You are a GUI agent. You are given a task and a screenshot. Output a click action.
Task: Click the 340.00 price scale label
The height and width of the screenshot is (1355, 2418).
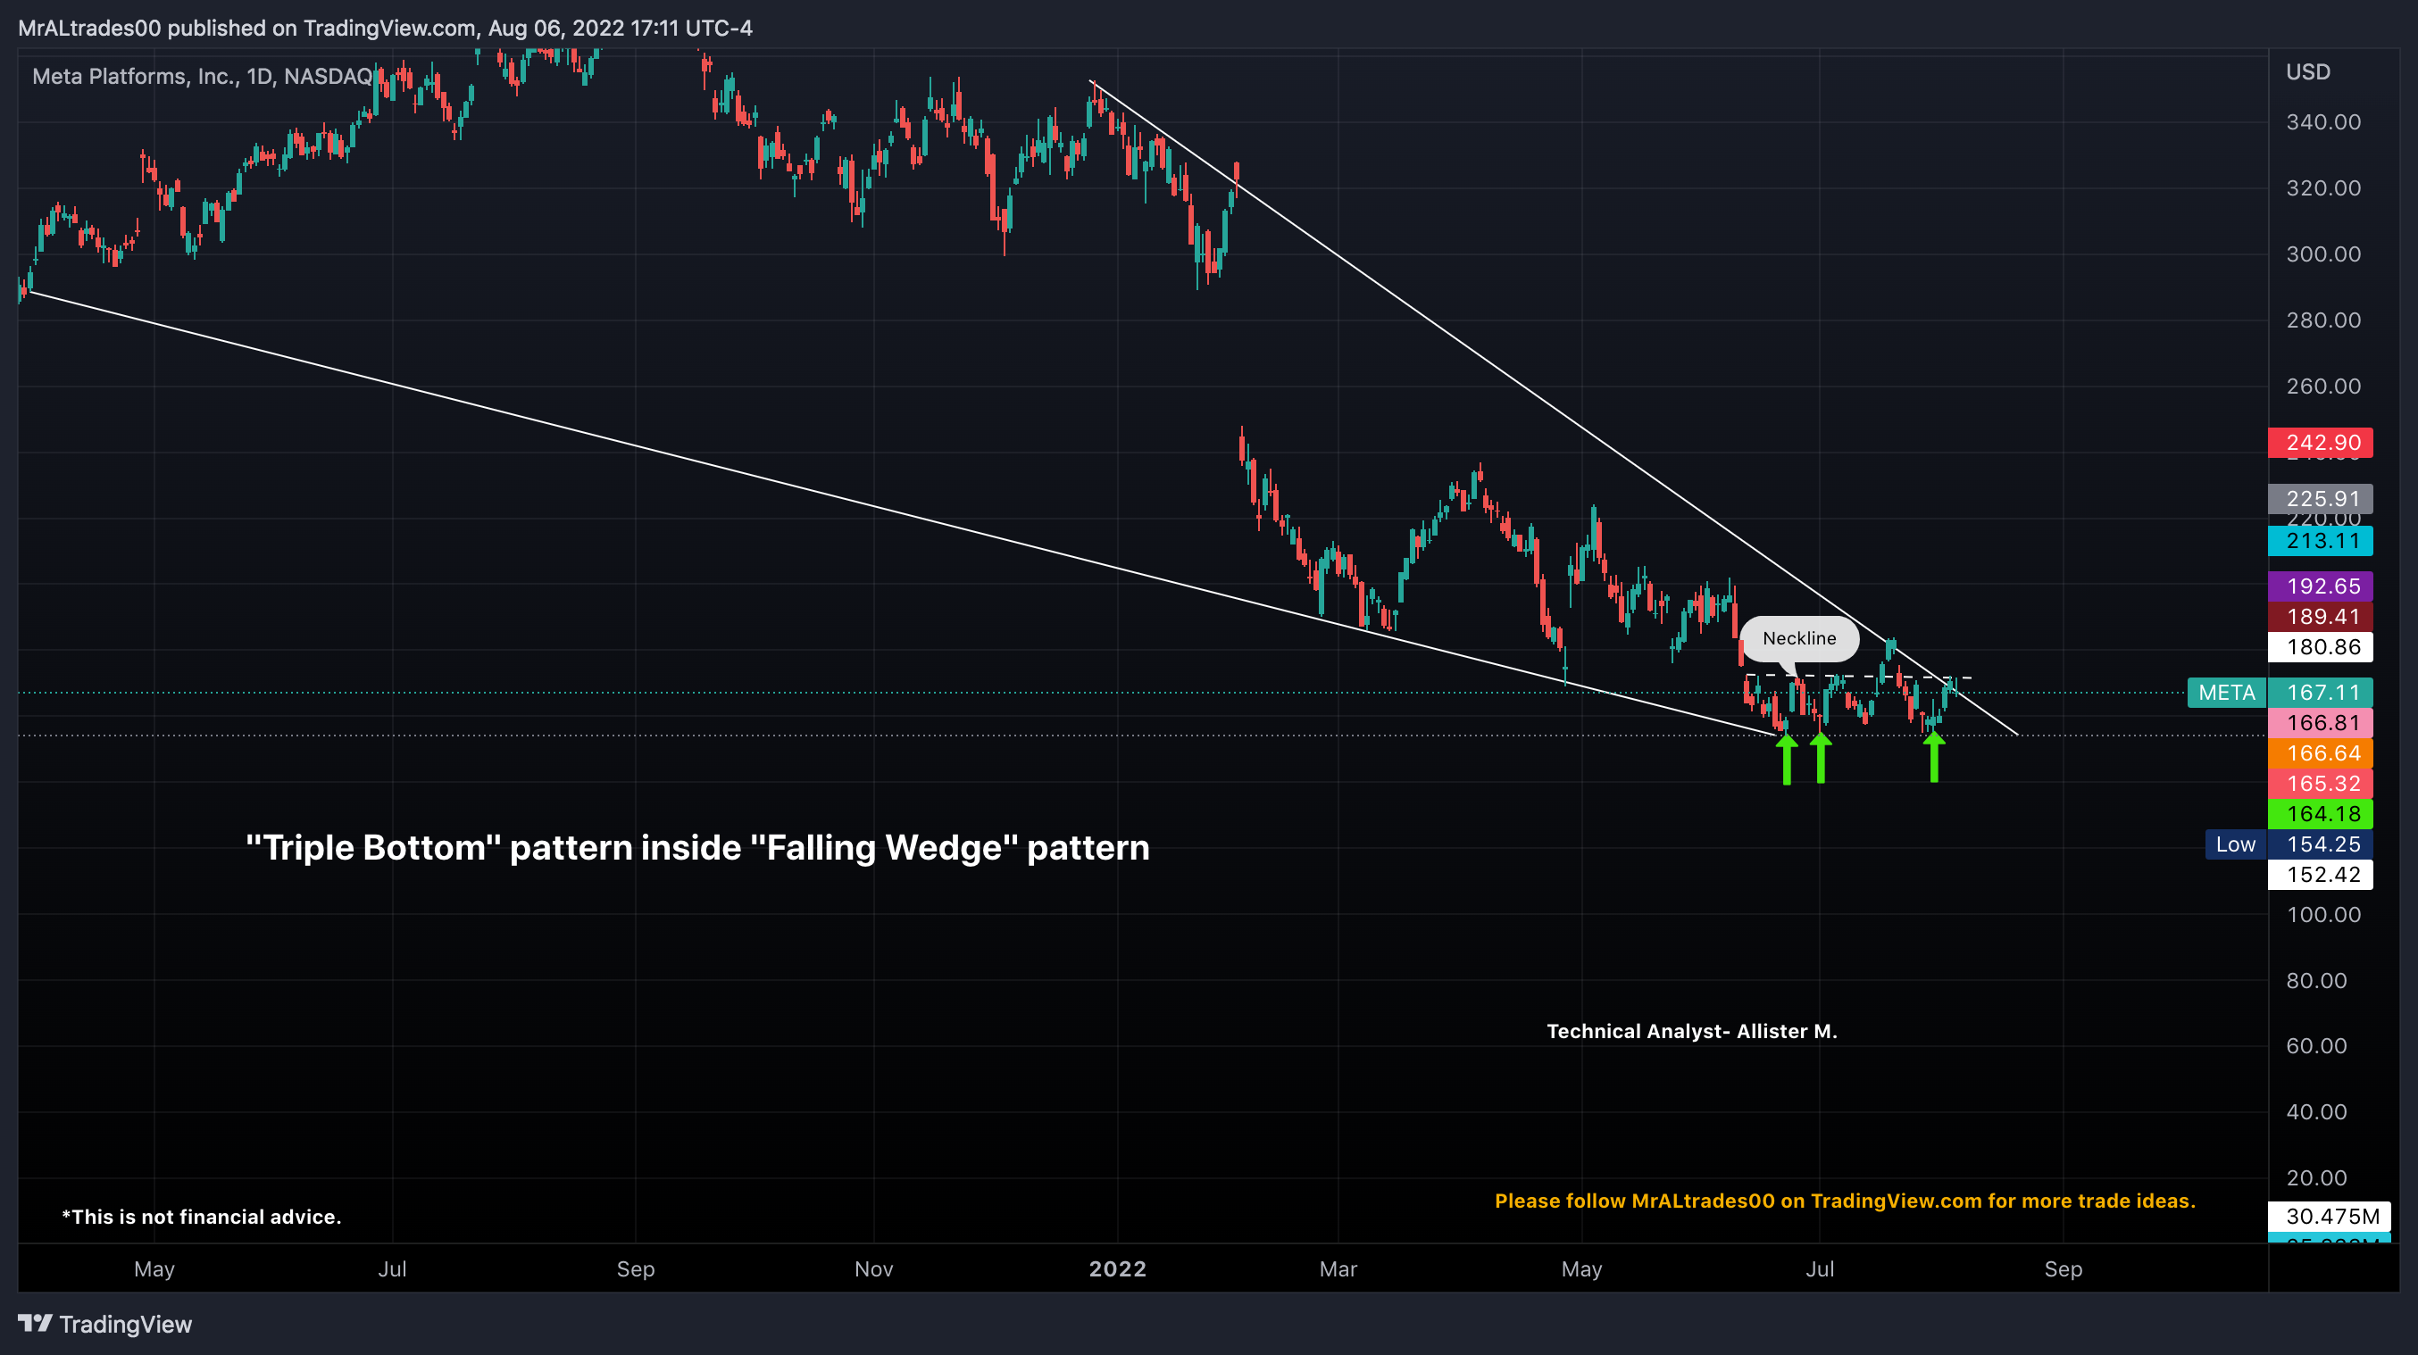(x=2323, y=122)
